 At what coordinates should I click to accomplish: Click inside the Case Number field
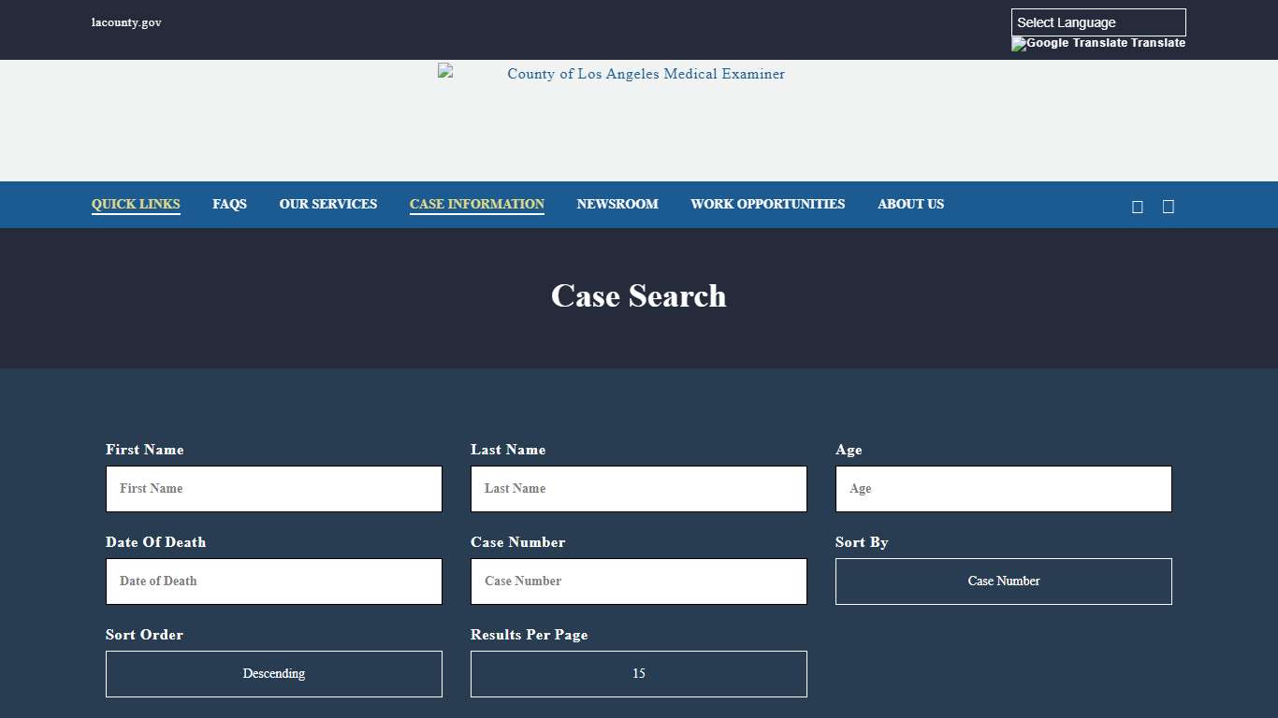638,581
